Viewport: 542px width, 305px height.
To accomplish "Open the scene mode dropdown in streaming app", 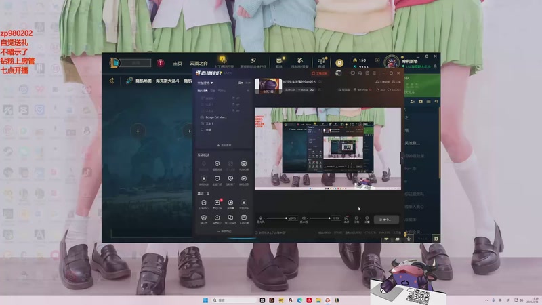I will click(x=205, y=83).
